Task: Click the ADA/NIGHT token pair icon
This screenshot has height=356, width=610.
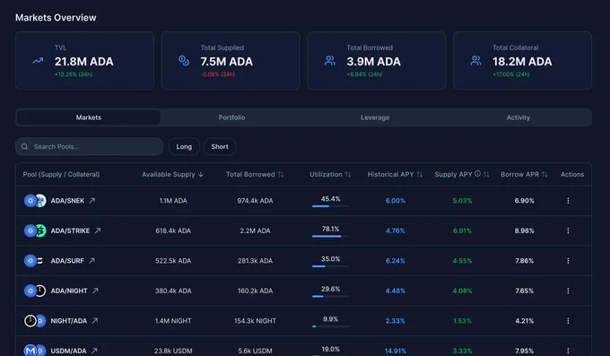Action: click(35, 291)
